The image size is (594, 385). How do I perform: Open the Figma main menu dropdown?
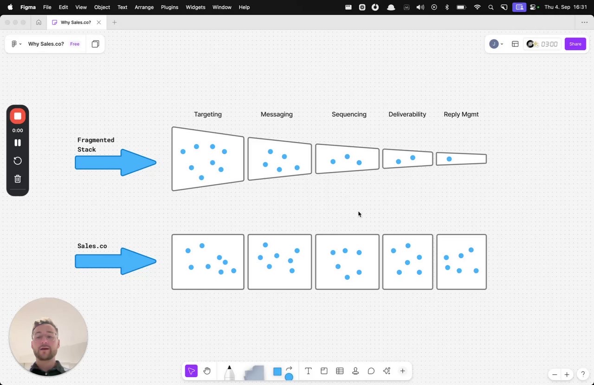pos(16,44)
